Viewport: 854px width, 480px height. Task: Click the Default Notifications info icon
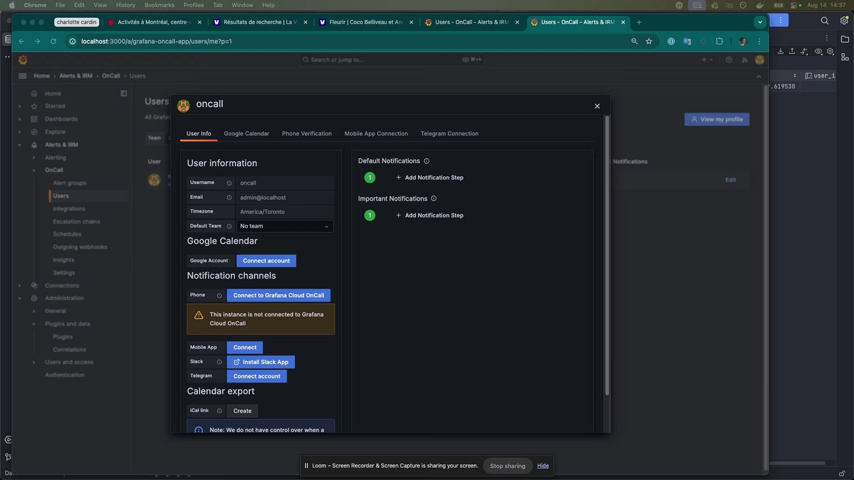pos(427,161)
